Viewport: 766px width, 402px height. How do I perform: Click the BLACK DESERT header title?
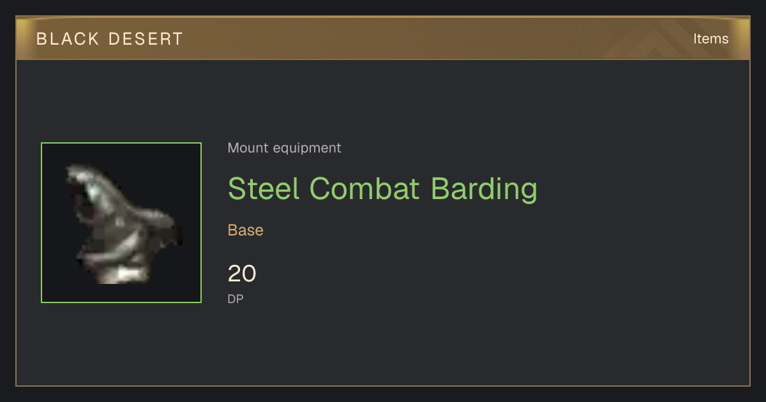pos(110,39)
